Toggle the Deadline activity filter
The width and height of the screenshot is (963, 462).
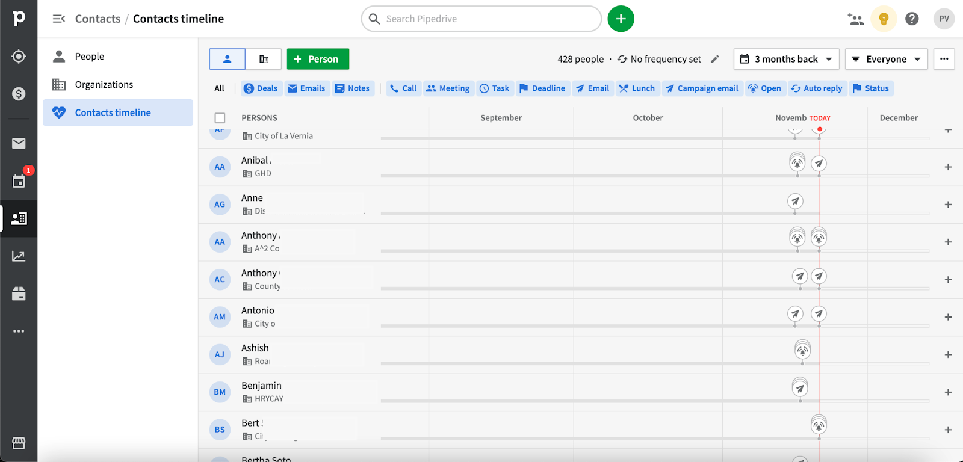point(542,88)
